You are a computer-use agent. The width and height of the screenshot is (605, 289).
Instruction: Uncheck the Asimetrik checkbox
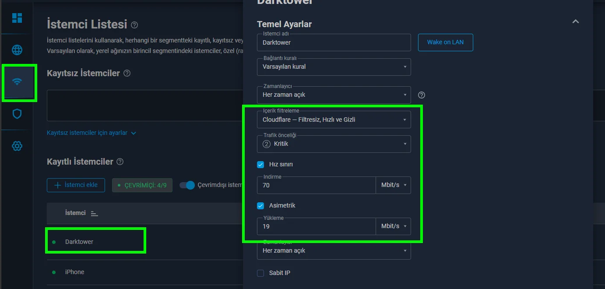coord(260,206)
